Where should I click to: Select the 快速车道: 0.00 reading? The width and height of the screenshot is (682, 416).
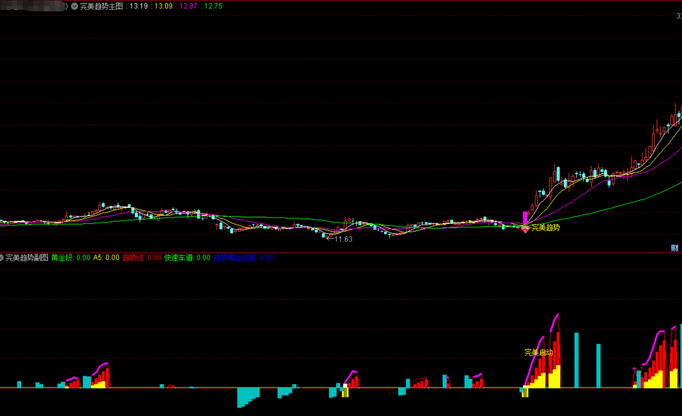[187, 257]
